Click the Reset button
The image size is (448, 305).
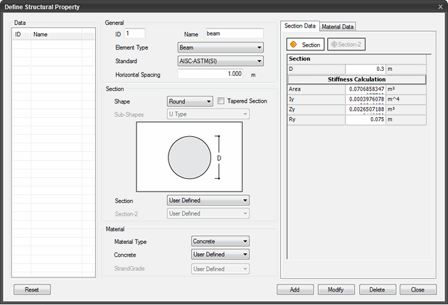tap(32, 290)
